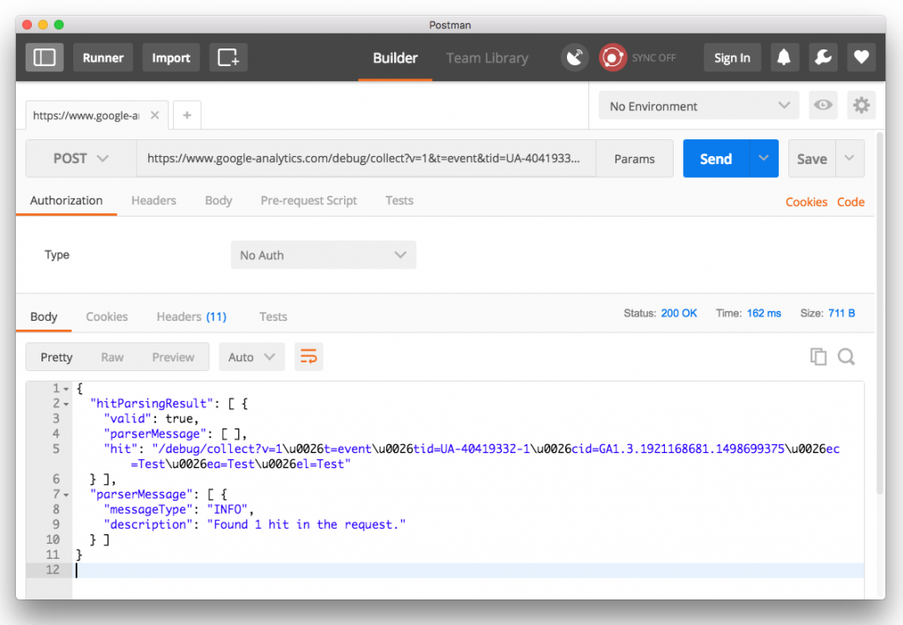Collapse hitParsingResult at line 2
The image size is (903, 625).
67,403
